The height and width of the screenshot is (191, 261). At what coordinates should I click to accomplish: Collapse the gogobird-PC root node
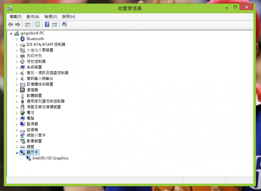click(11, 34)
